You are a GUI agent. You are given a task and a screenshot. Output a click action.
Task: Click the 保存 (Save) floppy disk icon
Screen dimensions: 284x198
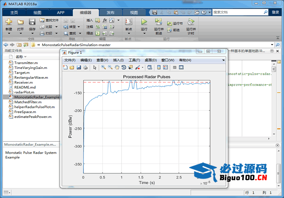click(x=32, y=22)
